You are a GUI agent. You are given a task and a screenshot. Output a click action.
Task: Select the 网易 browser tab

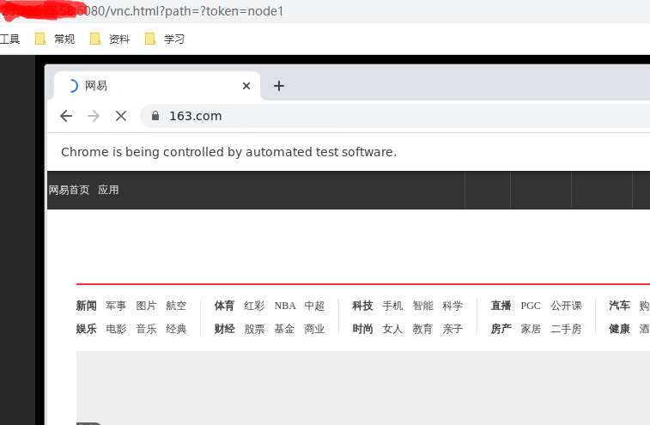click(157, 86)
